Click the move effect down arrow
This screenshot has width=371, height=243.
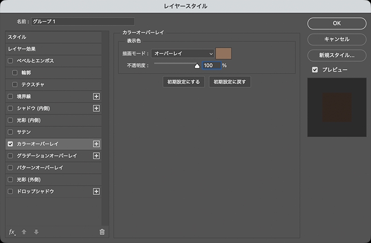pyautogui.click(x=36, y=231)
